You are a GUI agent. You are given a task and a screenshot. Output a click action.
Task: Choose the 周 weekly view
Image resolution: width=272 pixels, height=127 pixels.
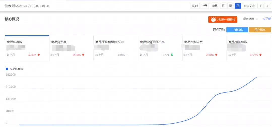230,6
